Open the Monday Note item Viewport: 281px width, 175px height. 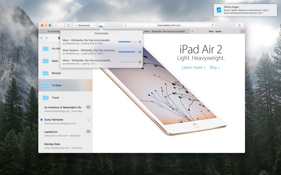pos(65,146)
